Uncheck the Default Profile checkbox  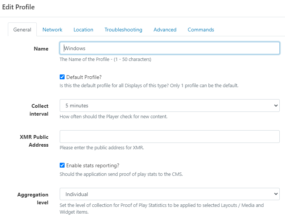pos(62,77)
